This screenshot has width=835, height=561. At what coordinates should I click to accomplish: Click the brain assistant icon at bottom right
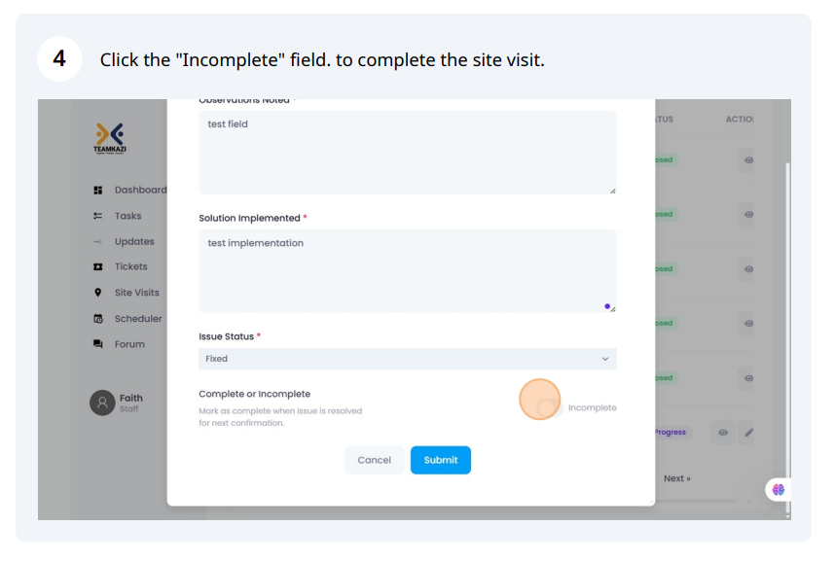pos(778,489)
